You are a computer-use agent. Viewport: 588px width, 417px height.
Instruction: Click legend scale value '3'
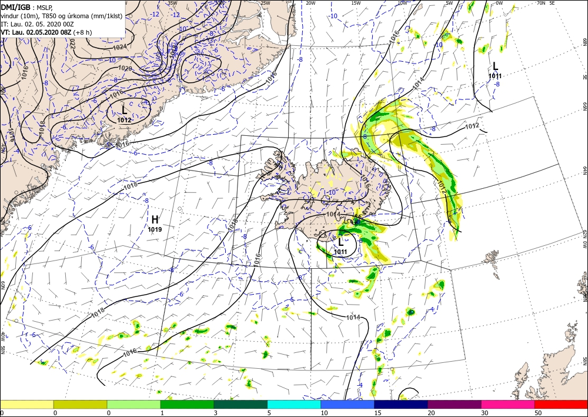(x=217, y=413)
